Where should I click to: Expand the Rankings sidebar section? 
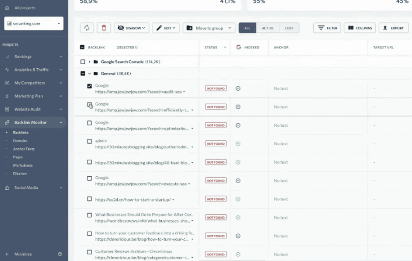pos(34,56)
